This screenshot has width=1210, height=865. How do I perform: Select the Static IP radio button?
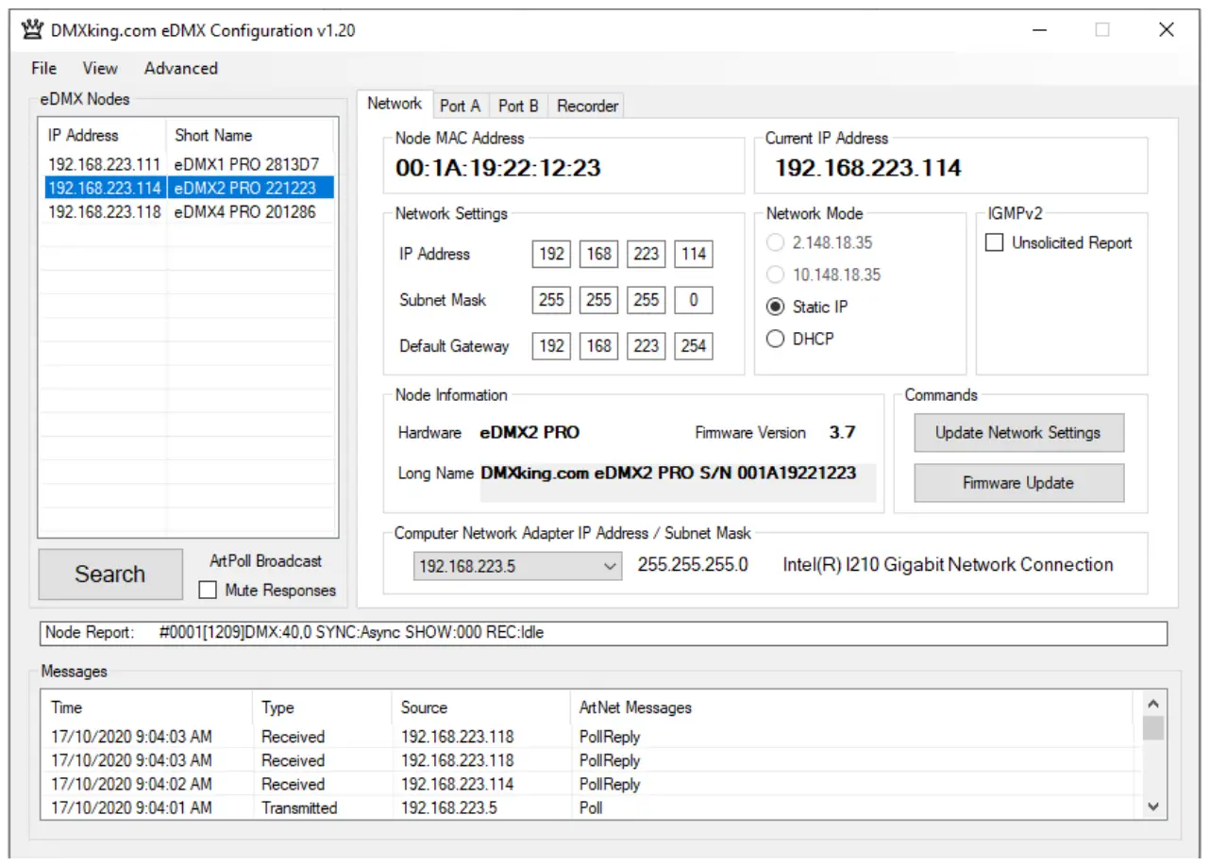click(x=776, y=307)
